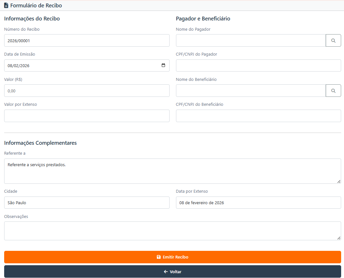This screenshot has height=278, width=344.
Task: Open the calendar picker in Data de Emissão
Action: (163, 66)
